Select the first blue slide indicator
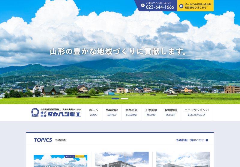Image resolution: width=240 pixels, height=167 pixels. click(x=115, y=98)
